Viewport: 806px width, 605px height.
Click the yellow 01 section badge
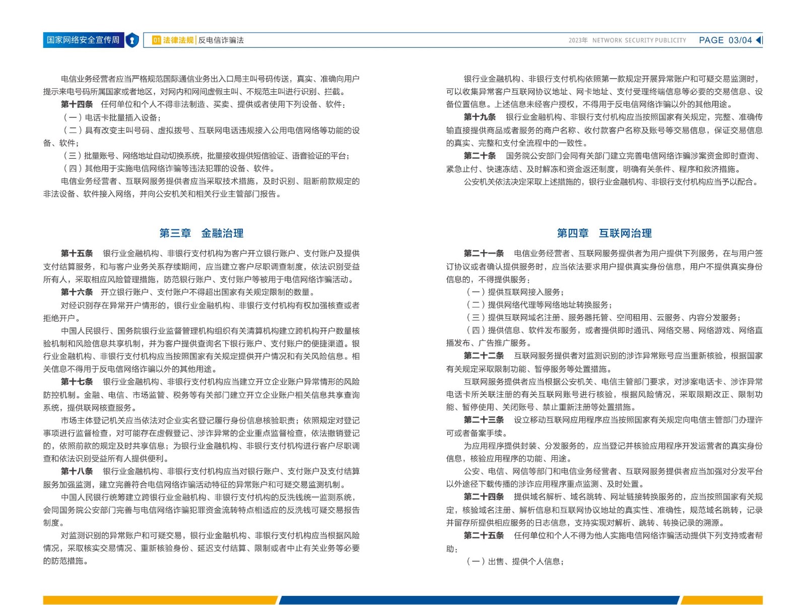coord(156,40)
